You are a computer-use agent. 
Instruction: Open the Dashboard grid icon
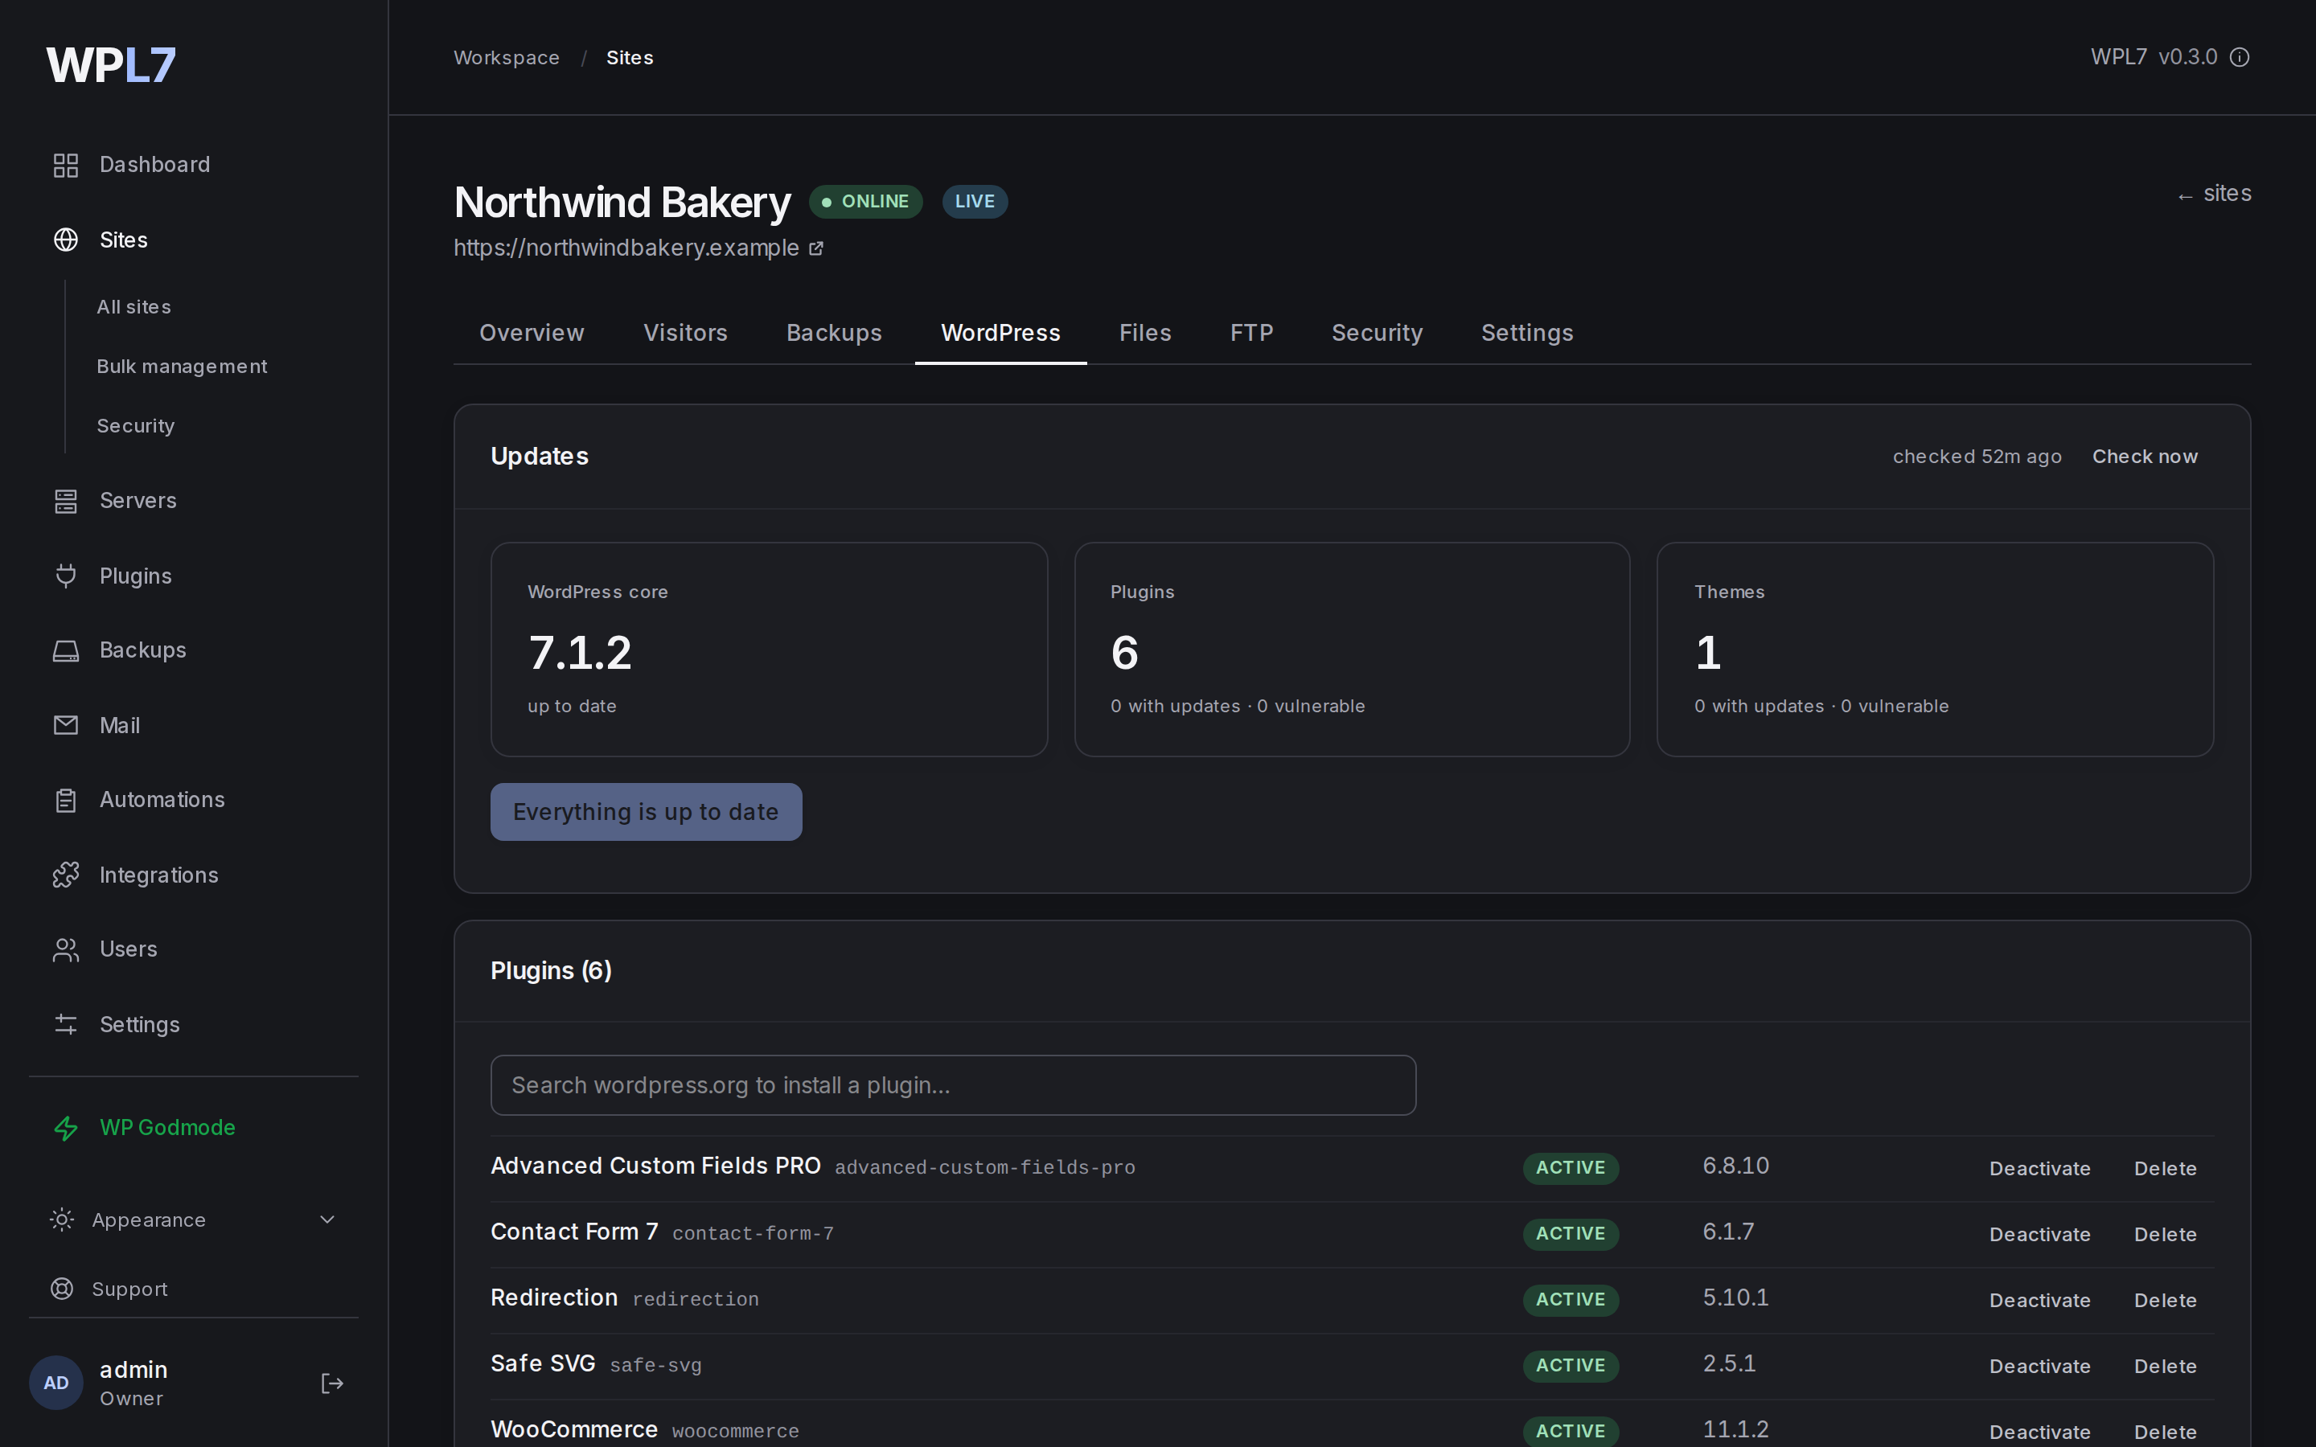(65, 165)
